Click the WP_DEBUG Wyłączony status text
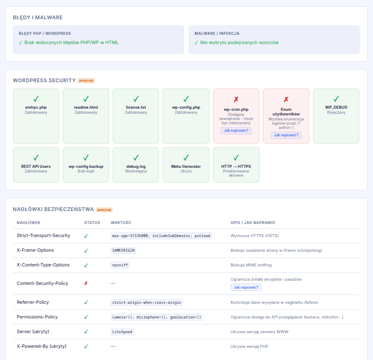The height and width of the screenshot is (360, 373). [x=336, y=112]
